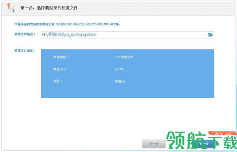Click the '映像文件信息' label
Image resolution: width=237 pixels, height=152 pixels.
tap(24, 51)
